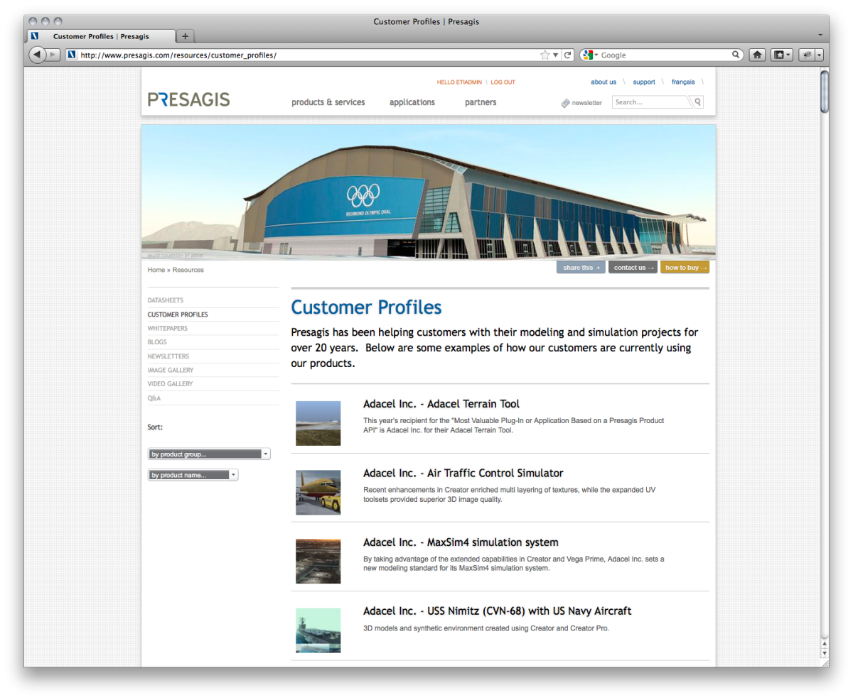The image size is (853, 700).
Task: Click the MaxSim4 thumbnail image
Action: (x=318, y=561)
